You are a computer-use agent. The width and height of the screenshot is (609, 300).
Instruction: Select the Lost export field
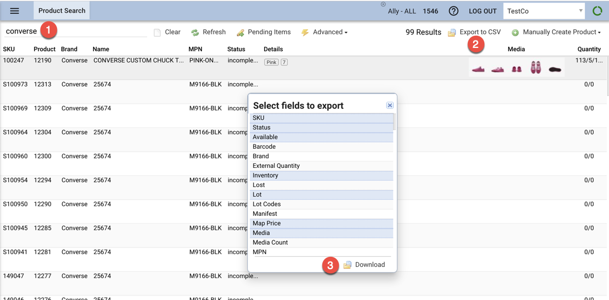click(322, 185)
